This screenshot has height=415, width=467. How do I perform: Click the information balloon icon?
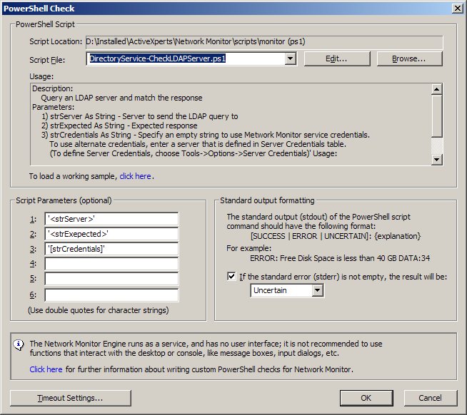click(x=19, y=345)
